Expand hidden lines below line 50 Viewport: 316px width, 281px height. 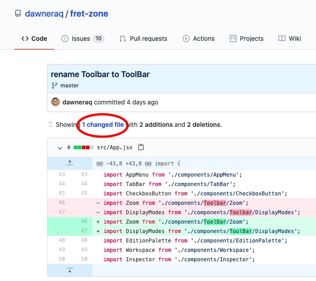(70, 270)
